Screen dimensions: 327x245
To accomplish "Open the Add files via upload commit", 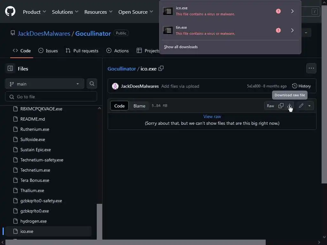I will pos(180,86).
